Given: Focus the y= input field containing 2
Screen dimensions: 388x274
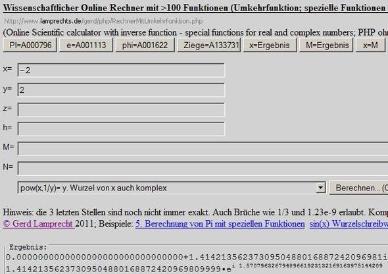Looking at the screenshot, I should pos(121,90).
